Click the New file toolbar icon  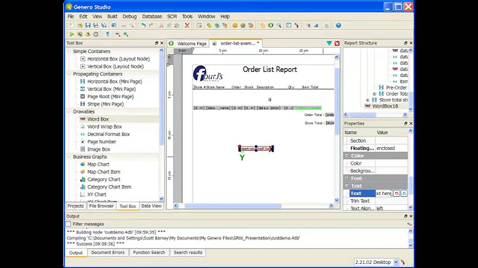[72, 26]
